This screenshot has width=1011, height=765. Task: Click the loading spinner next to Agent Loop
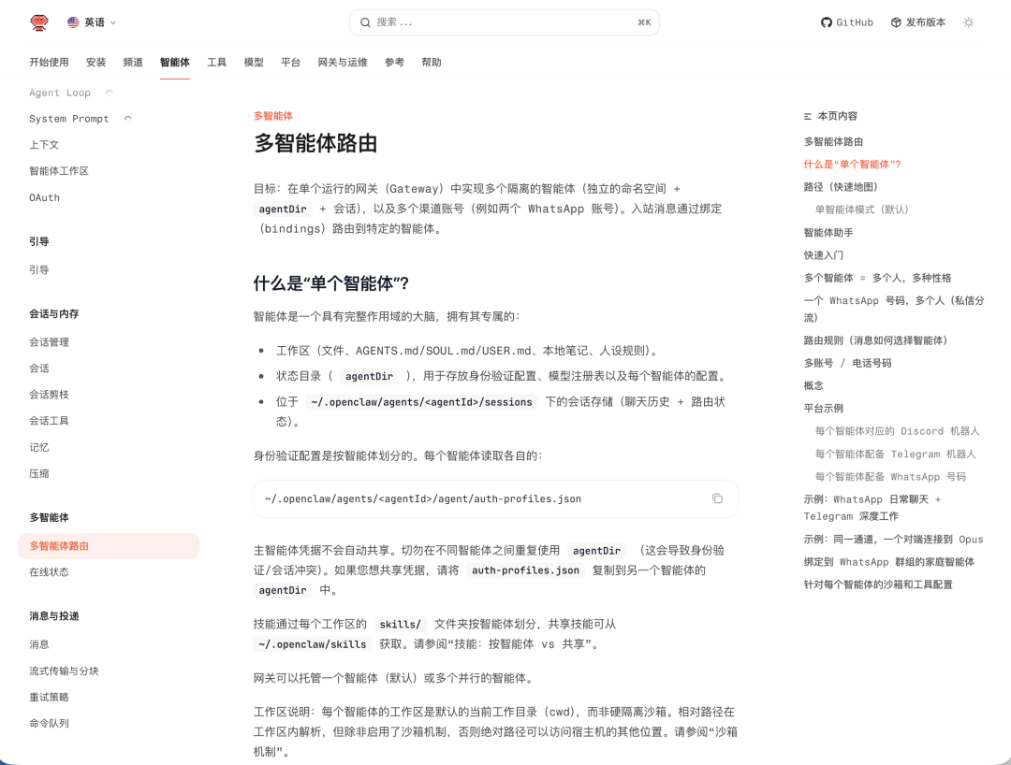(109, 92)
